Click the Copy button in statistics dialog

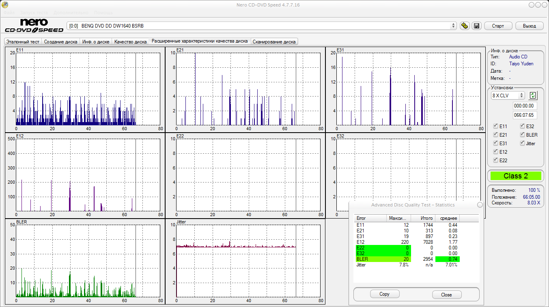(x=384, y=294)
